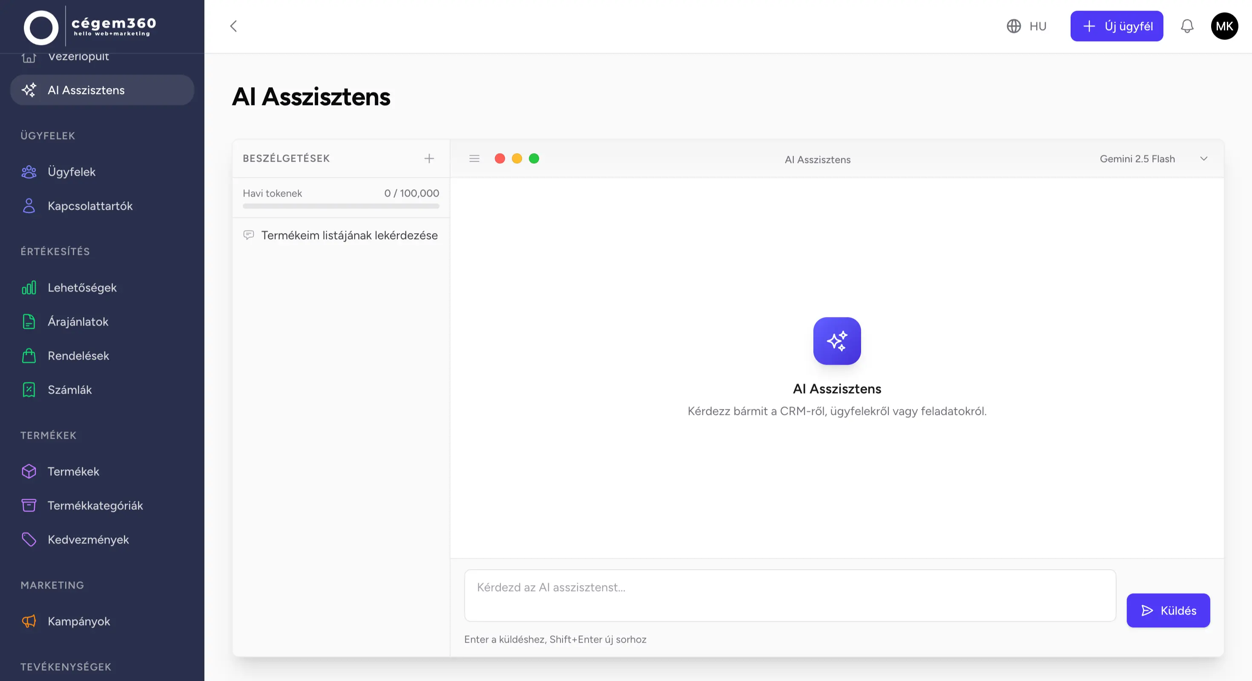Open the Termékkategóriák section

coord(95,505)
